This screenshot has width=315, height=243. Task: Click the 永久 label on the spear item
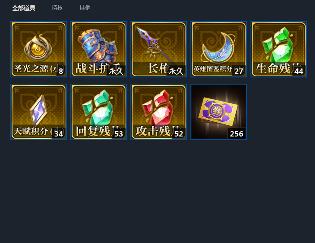pos(176,71)
